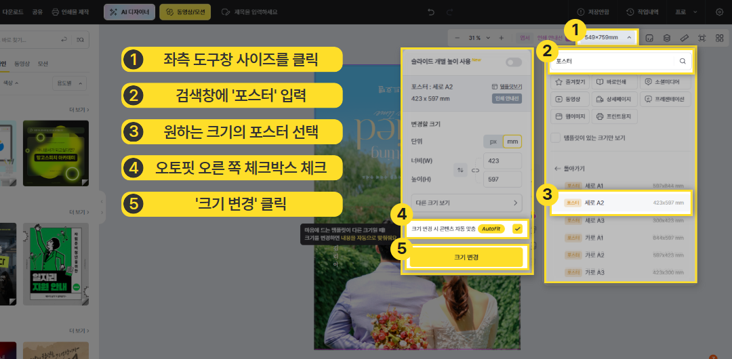Click the 높이(H) value field
Screen dimensions: 732x359
tap(503, 179)
